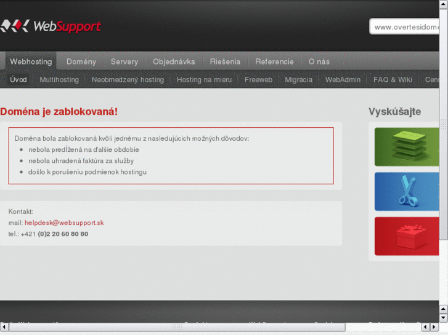Email helpdesk@websupport.sk via the link
This screenshot has width=448, height=335.
tap(64, 223)
